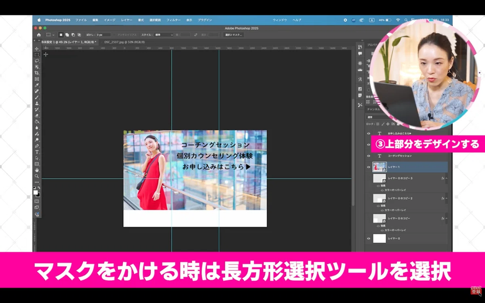Select the レイヤー 1 layer thumbnail
Image resolution: width=485 pixels, height=303 pixels.
380,167
